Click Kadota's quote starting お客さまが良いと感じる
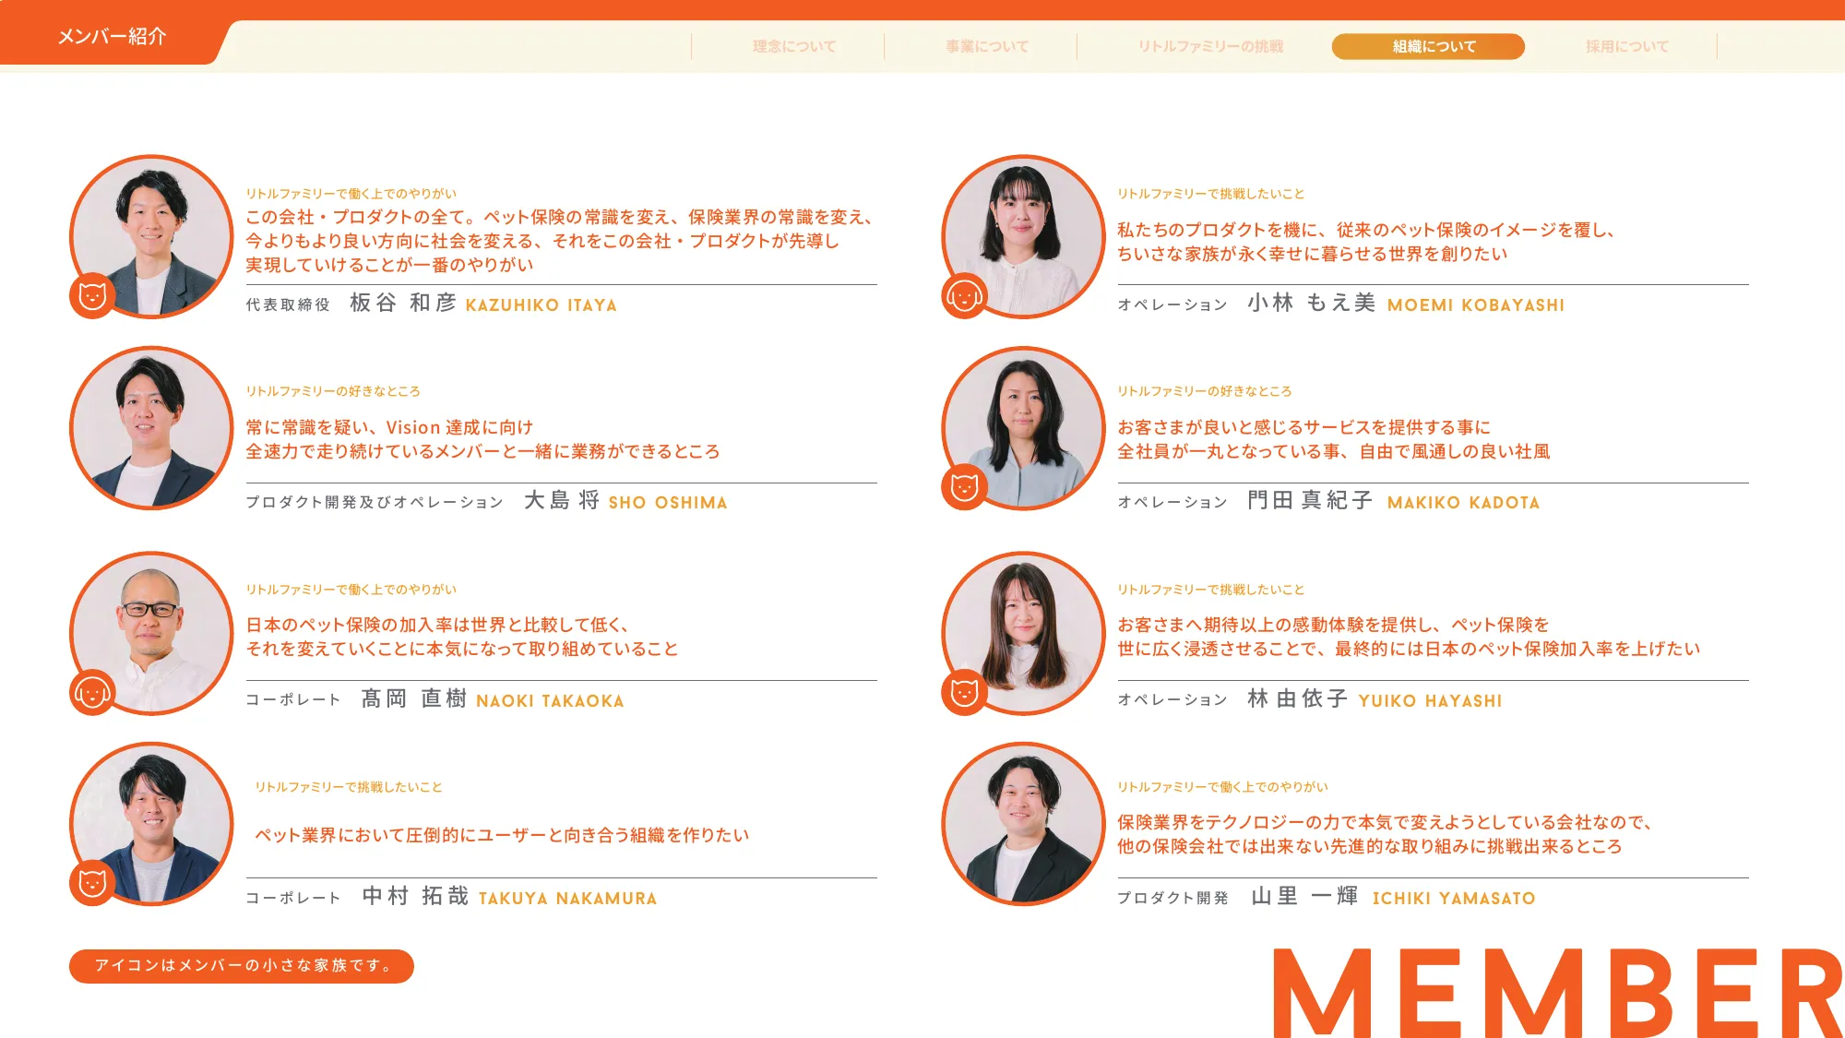The width and height of the screenshot is (1845, 1038). tap(1334, 439)
